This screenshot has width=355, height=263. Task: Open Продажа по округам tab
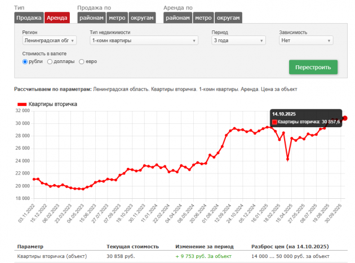pos(143,18)
